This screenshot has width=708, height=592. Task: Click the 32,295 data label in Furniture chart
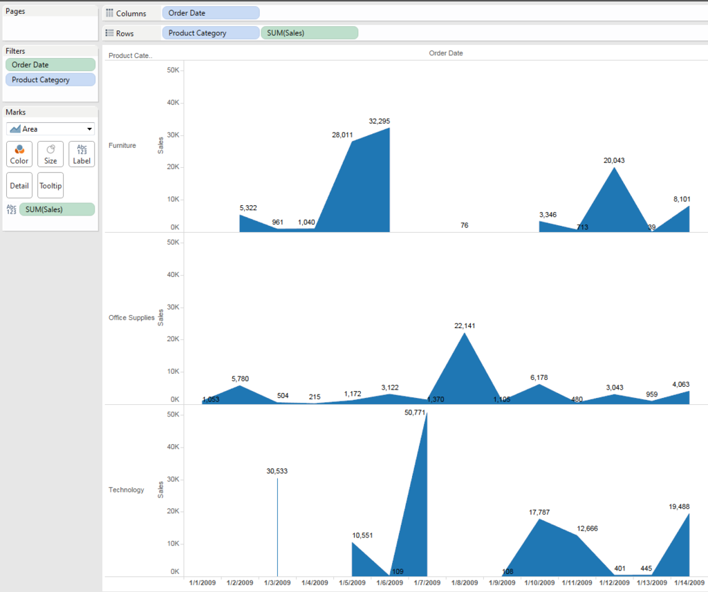pos(380,121)
